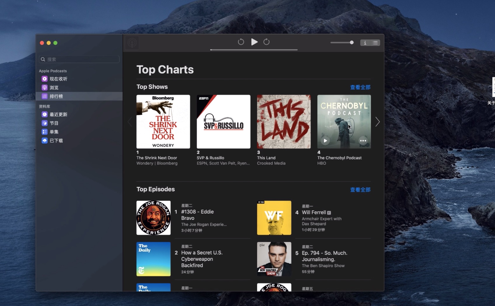Open 最近更新 in the library
The height and width of the screenshot is (306, 495).
point(79,114)
